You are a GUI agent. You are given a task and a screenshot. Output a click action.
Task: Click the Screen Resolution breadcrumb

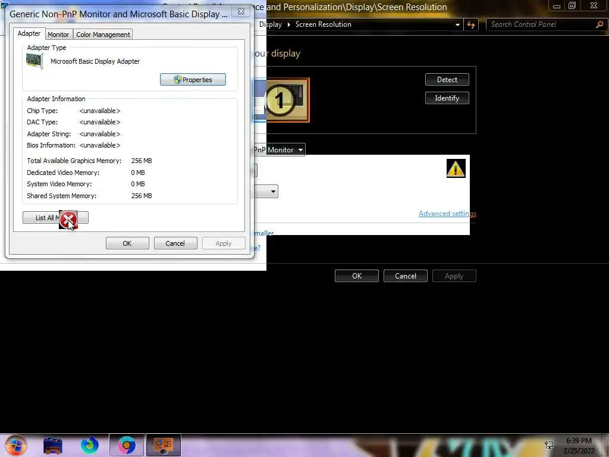point(323,24)
